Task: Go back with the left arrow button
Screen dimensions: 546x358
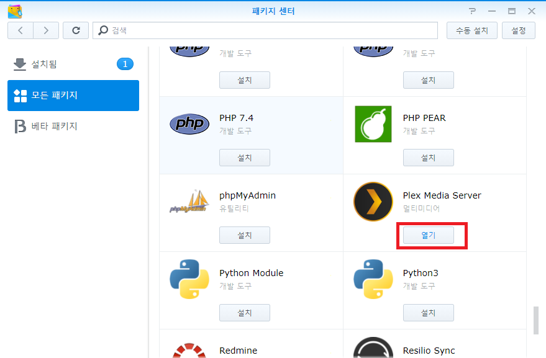Action: point(20,30)
